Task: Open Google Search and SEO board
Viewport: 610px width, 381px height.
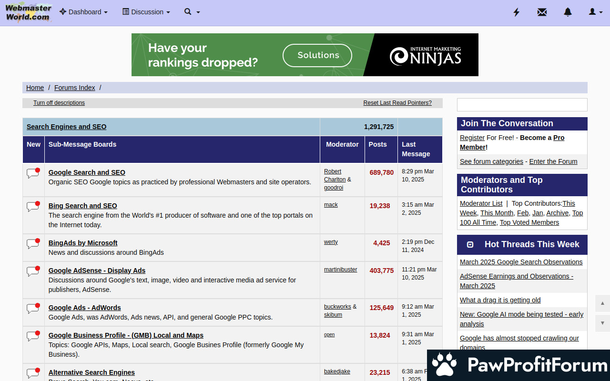Action: [87, 172]
